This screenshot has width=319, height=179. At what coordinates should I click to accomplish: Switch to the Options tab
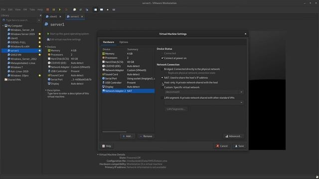(124, 42)
